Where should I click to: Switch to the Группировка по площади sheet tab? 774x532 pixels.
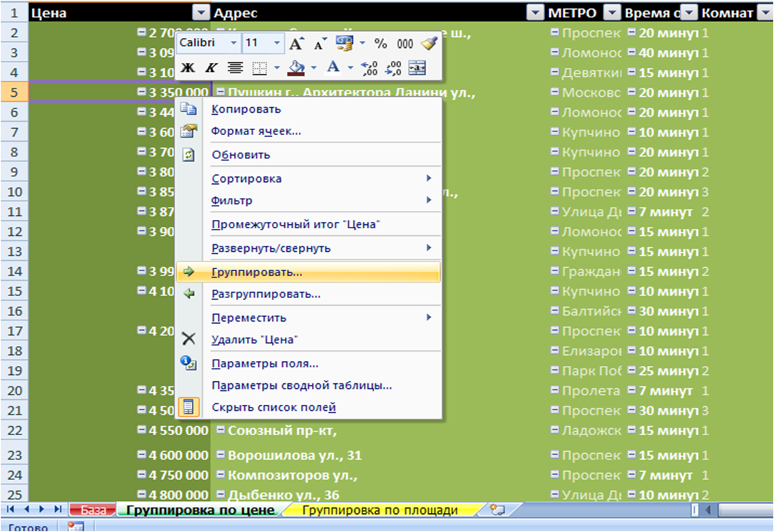coord(380,511)
